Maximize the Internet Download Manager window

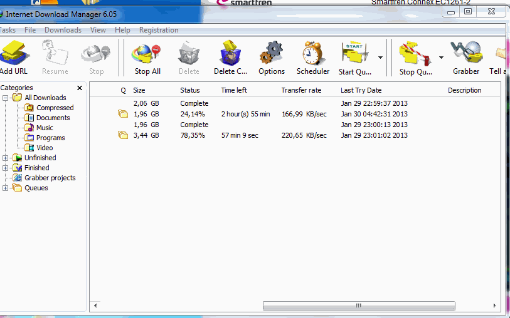468,12
